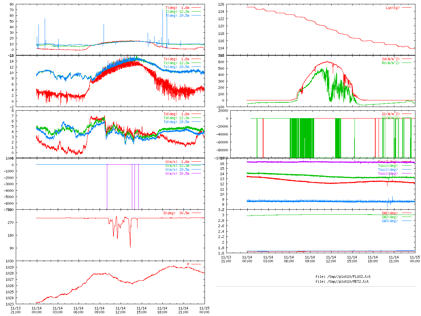The height and width of the screenshot is (316, 421).
Task: Select the GW2(deg) legend label
Action: [x=390, y=217]
